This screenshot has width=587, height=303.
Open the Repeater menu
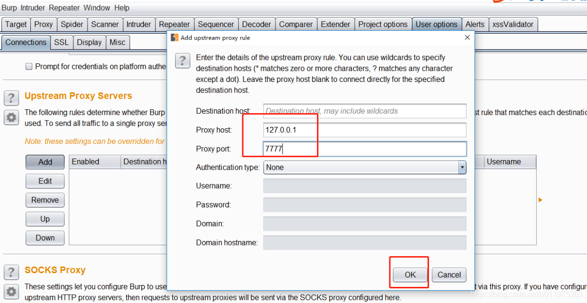coord(65,8)
